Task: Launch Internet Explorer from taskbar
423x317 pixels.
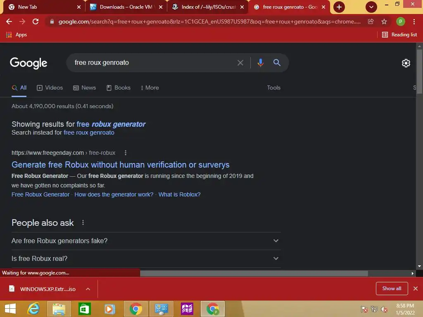Action: point(33,309)
